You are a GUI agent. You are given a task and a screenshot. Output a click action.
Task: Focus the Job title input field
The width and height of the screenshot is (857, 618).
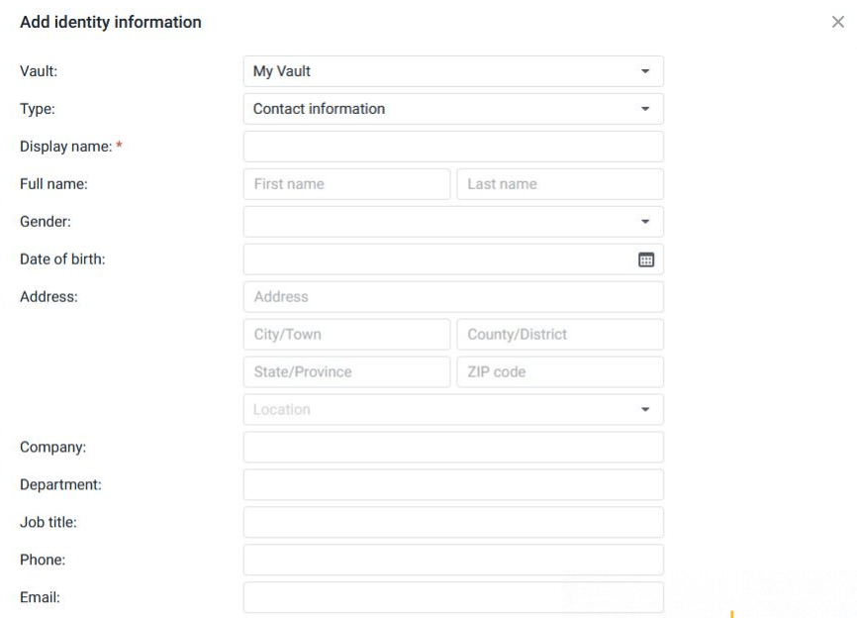(x=452, y=522)
